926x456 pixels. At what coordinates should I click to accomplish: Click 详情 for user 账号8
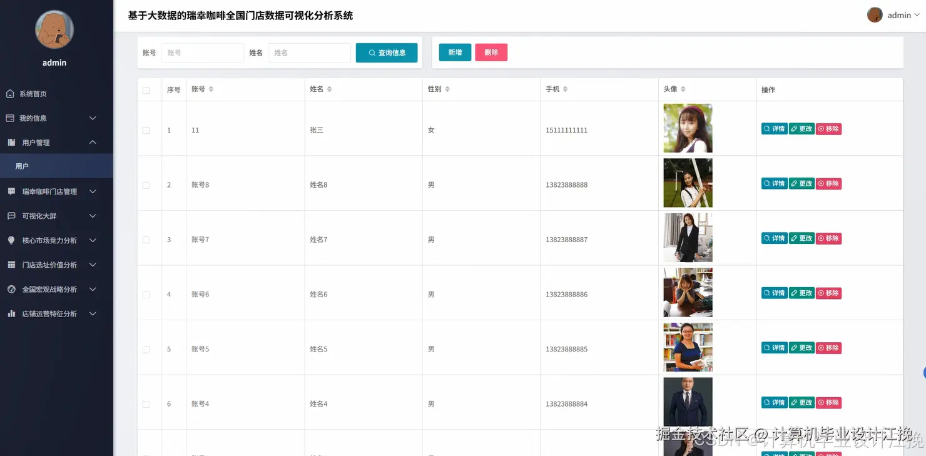[774, 183]
